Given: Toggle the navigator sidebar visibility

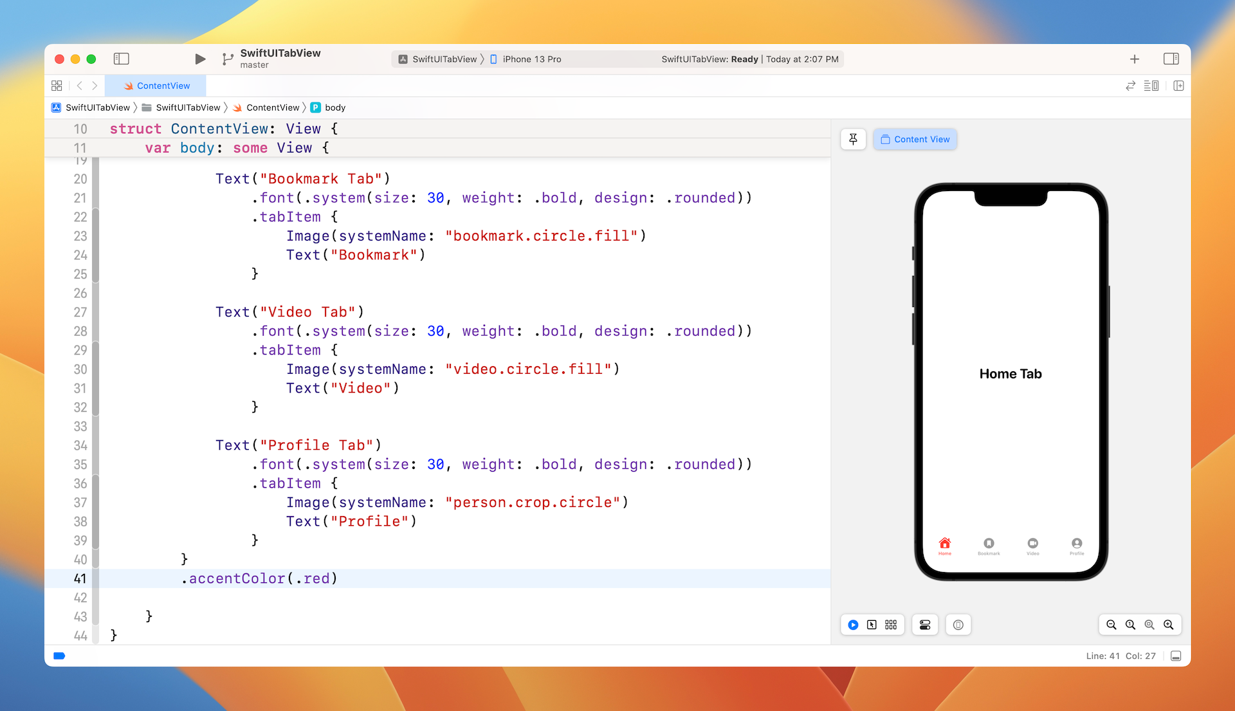Looking at the screenshot, I should (x=122, y=59).
